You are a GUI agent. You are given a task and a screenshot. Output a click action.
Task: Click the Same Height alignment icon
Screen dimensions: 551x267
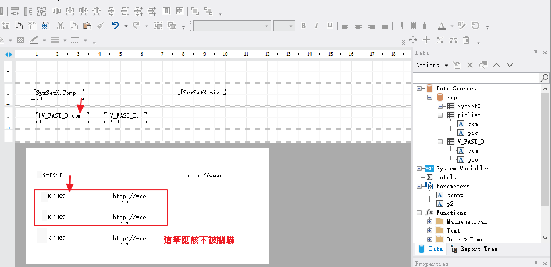click(28, 11)
